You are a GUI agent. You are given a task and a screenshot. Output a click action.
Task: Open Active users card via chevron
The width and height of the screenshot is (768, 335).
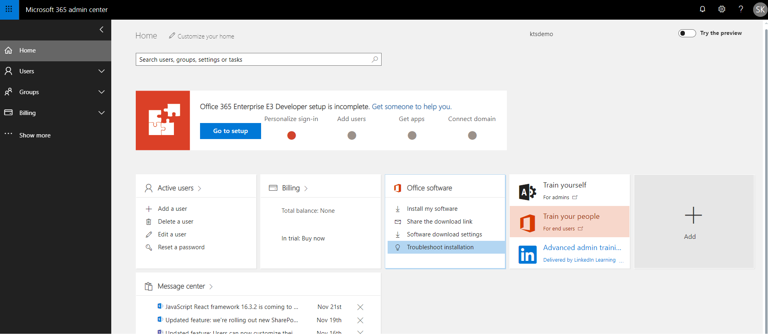coord(200,188)
